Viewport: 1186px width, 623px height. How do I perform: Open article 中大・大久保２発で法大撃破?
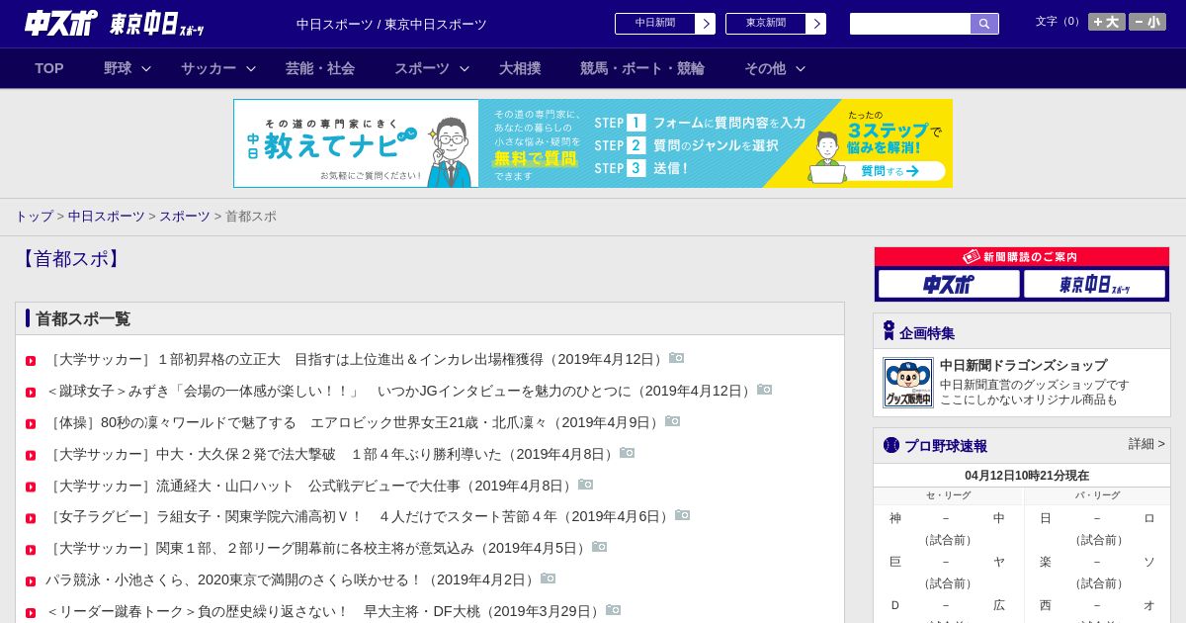[332, 454]
